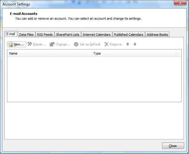Move account up with the up arrow
Image resolution: width=189 pixels, height=154 pixels.
click(128, 44)
